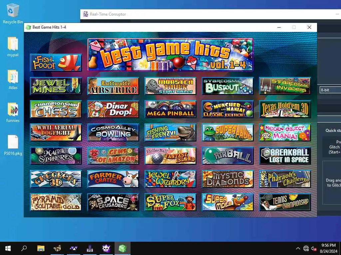Click the Real-Time Corruptor title bar icon
Image resolution: width=341 pixels, height=255 pixels.
(86, 14)
